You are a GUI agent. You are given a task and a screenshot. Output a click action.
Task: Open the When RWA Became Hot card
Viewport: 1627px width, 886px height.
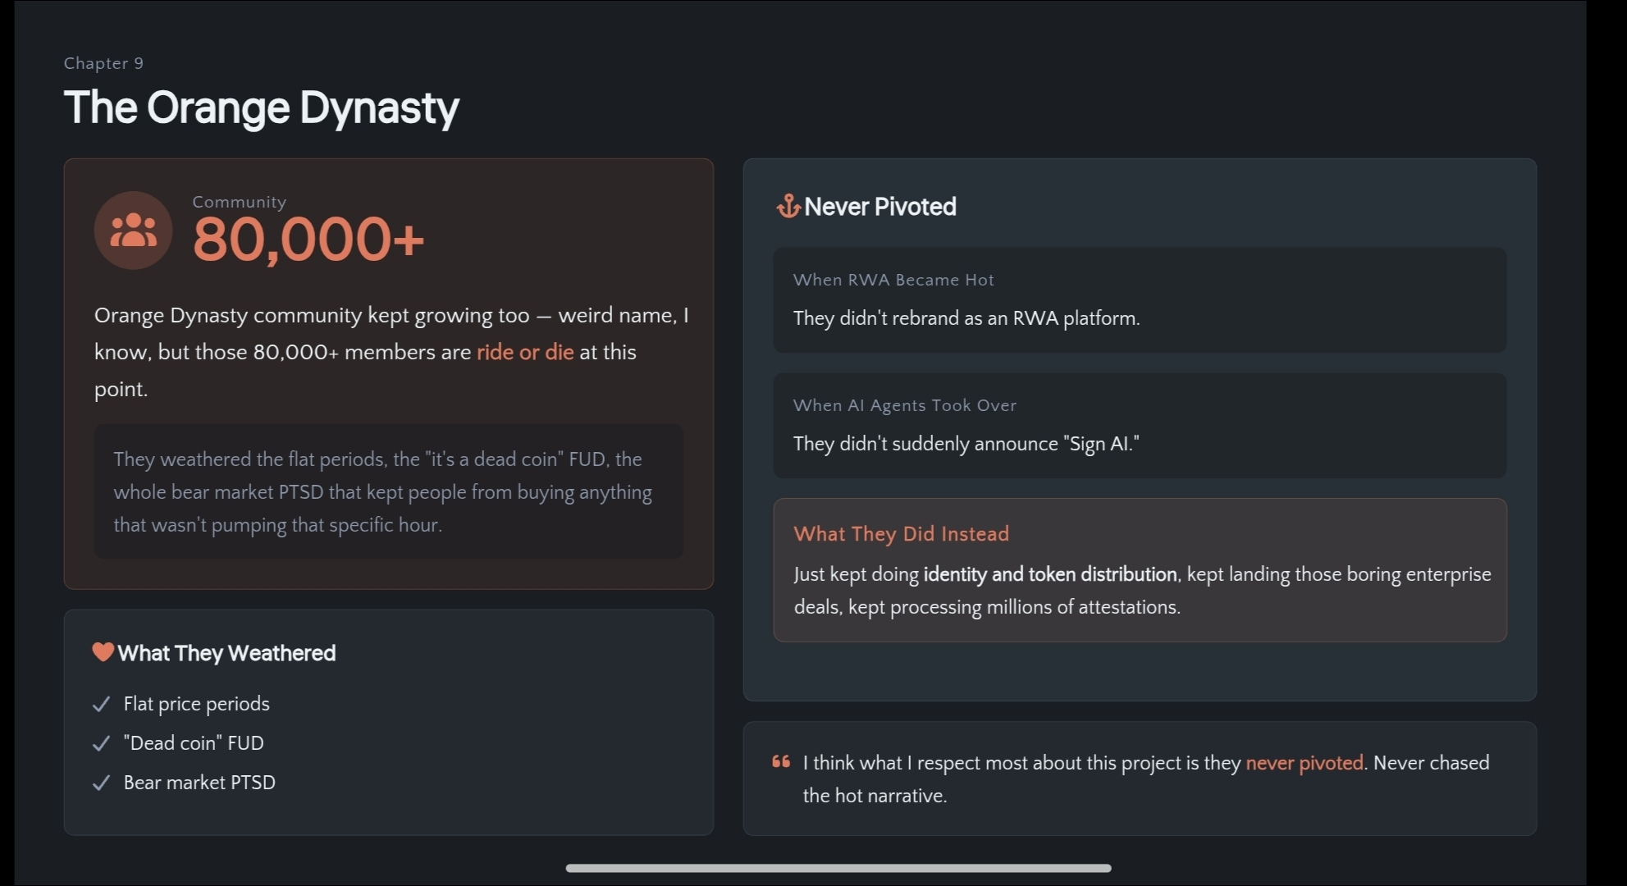(x=1140, y=300)
